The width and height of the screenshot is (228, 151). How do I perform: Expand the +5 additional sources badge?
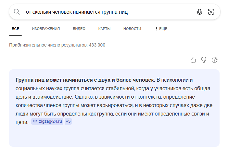point(68,121)
